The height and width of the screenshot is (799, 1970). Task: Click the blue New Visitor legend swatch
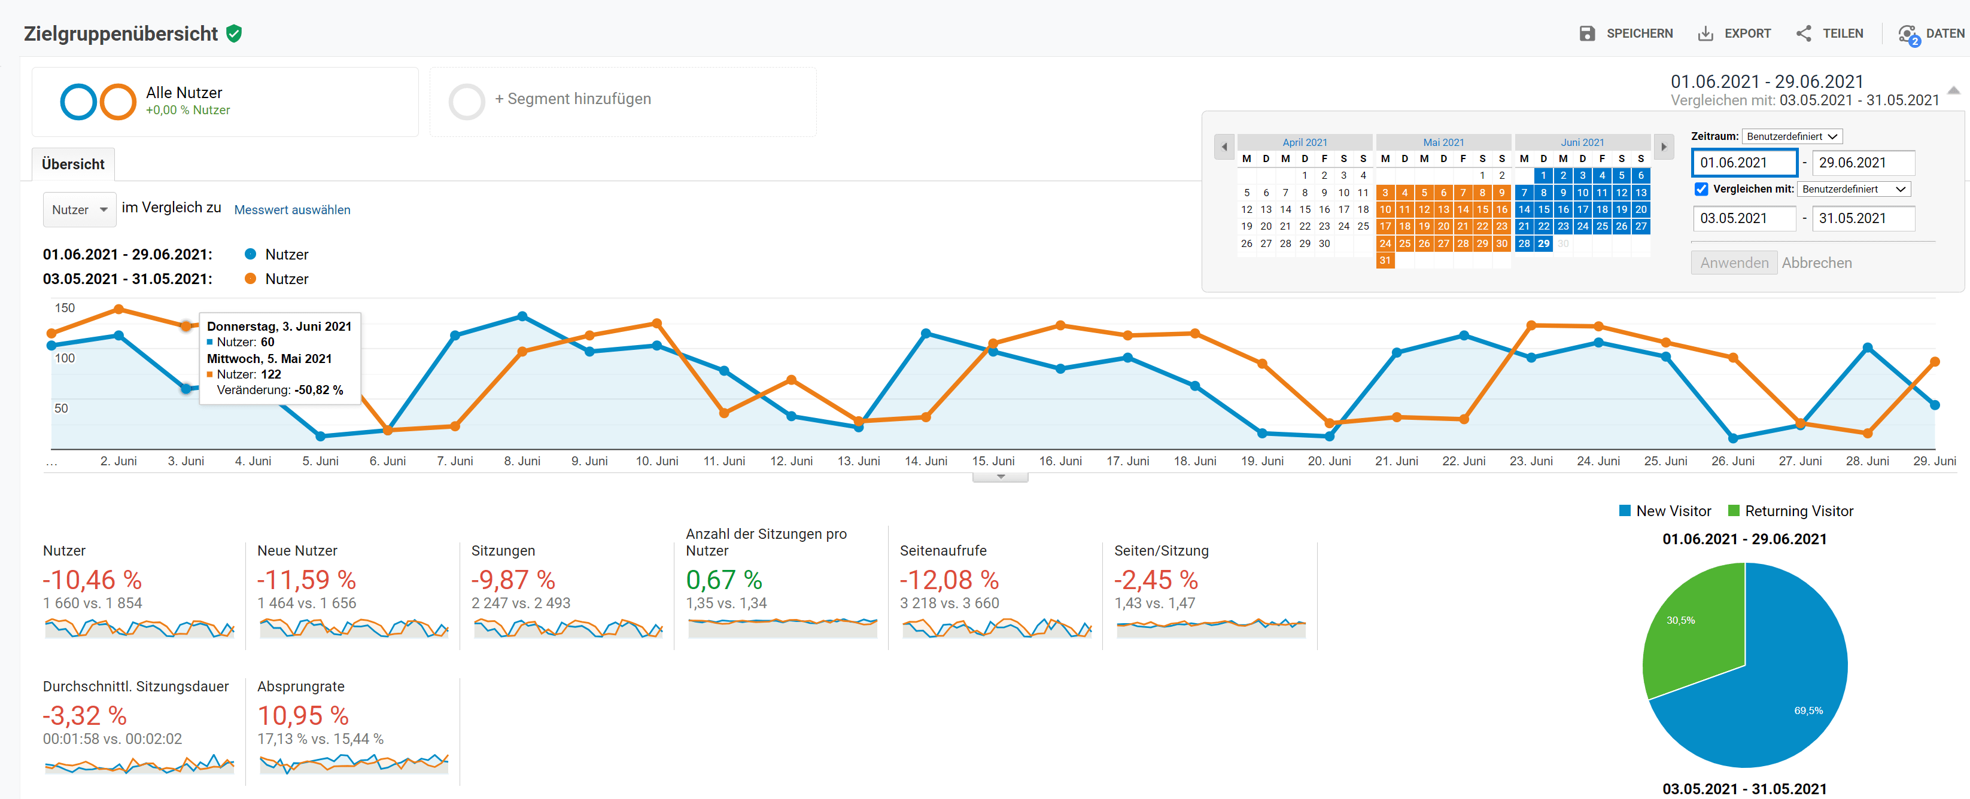pos(1626,510)
